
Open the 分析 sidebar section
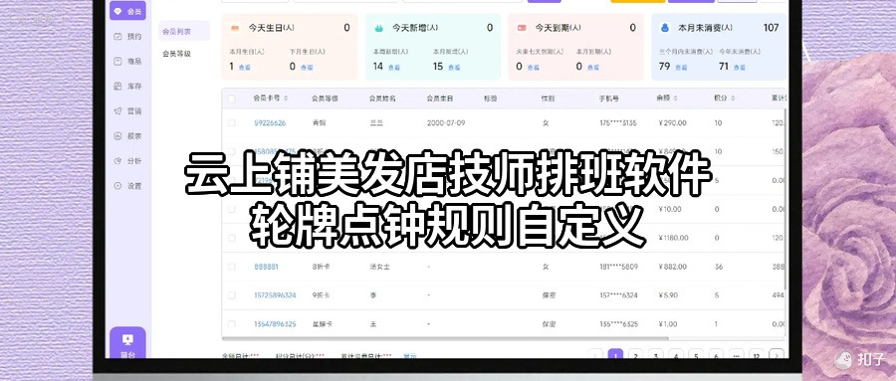(x=127, y=161)
